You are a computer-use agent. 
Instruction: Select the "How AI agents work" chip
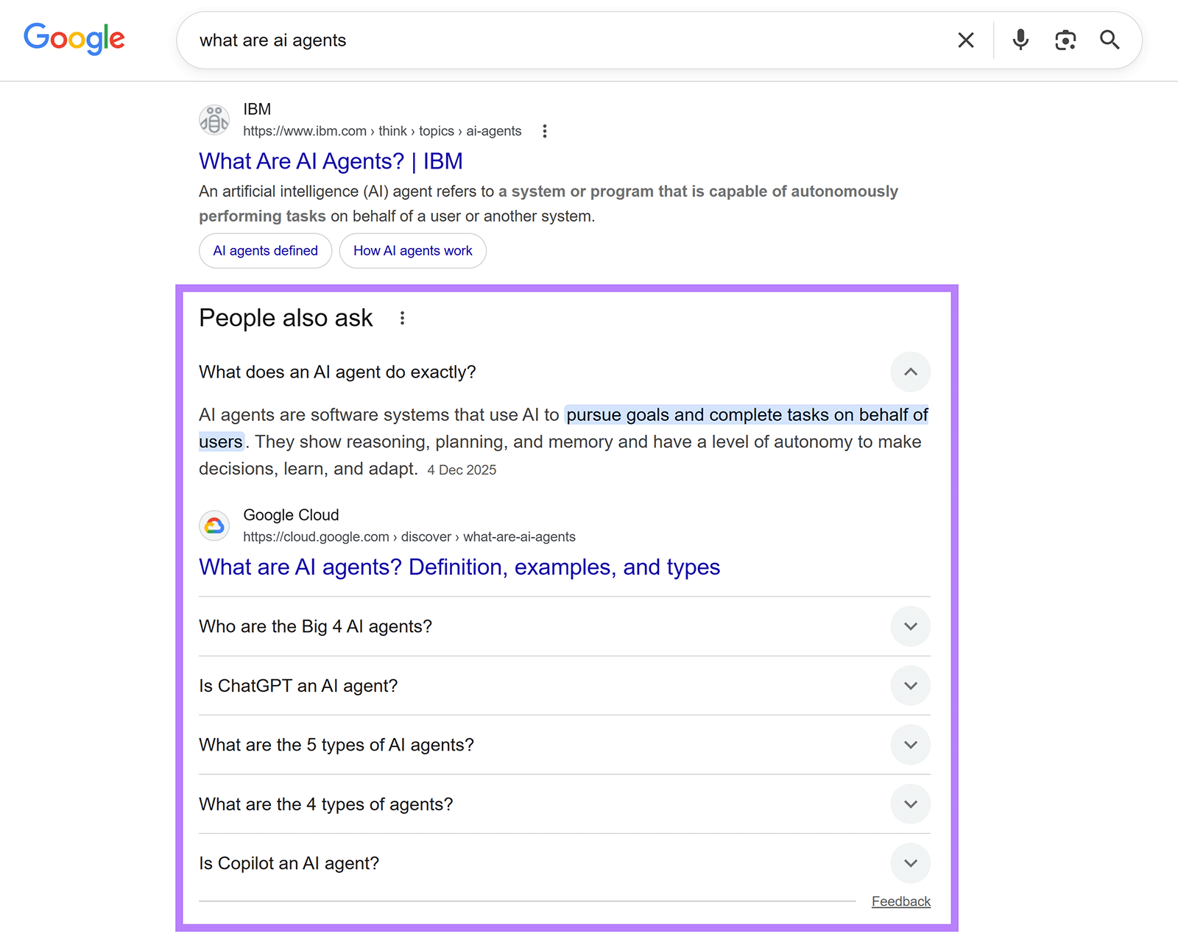(412, 251)
